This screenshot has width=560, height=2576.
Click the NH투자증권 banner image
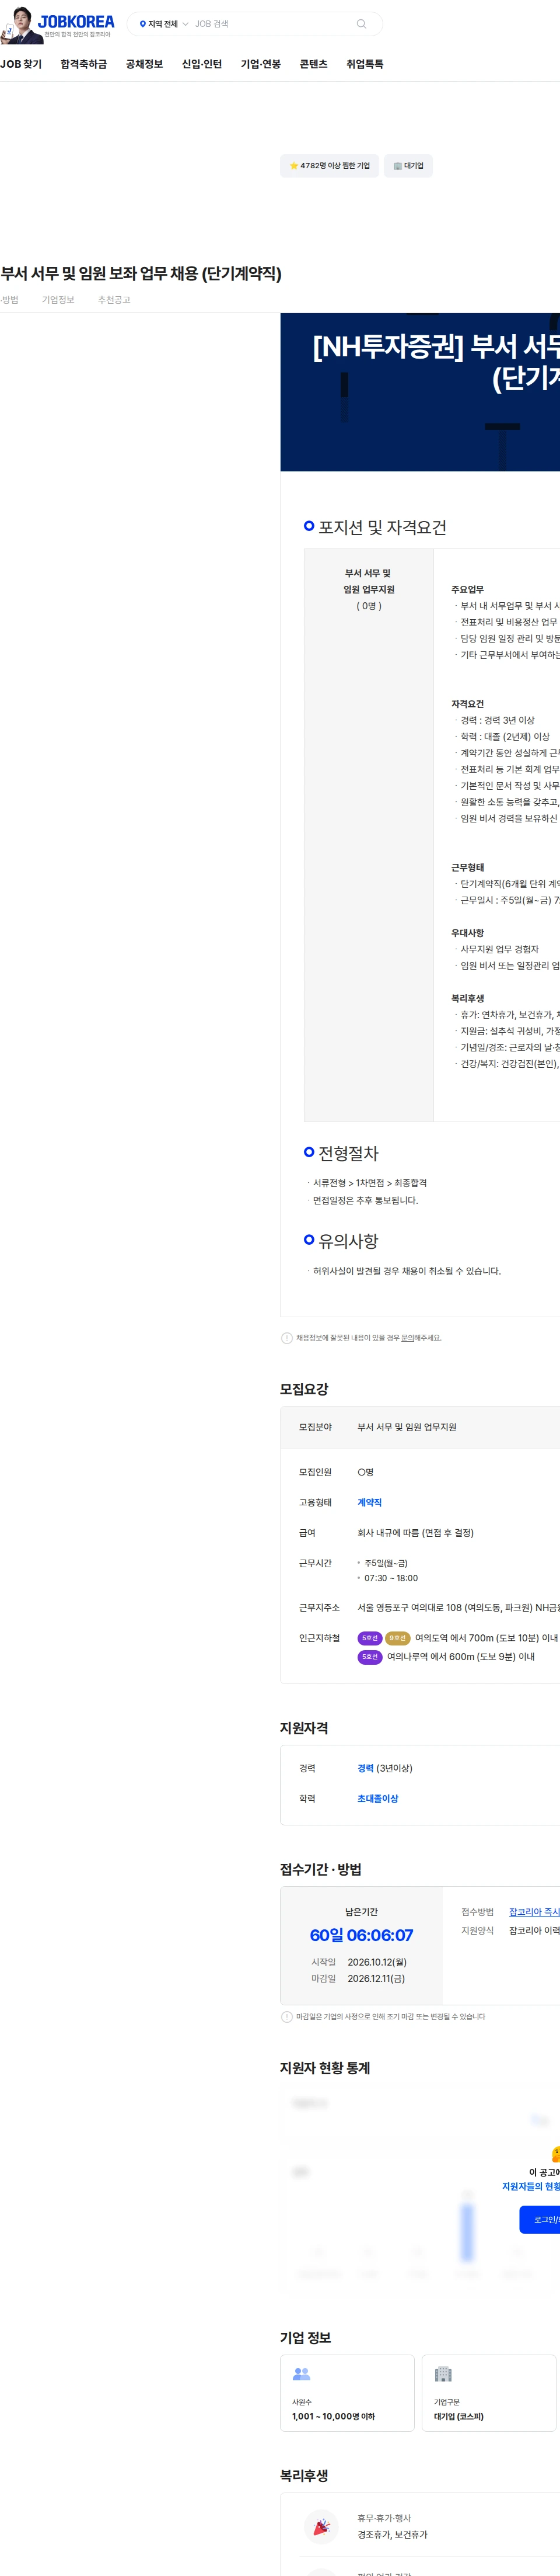pos(420,392)
